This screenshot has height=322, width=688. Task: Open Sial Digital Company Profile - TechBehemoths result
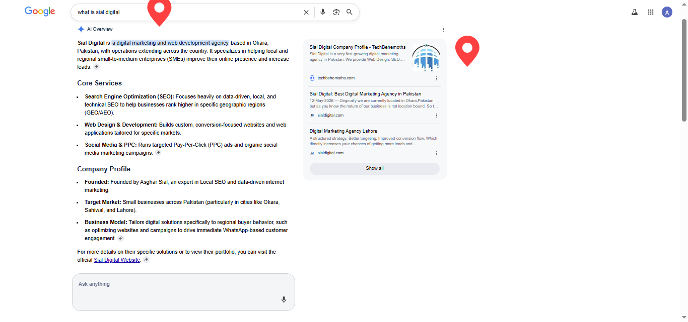tap(358, 47)
